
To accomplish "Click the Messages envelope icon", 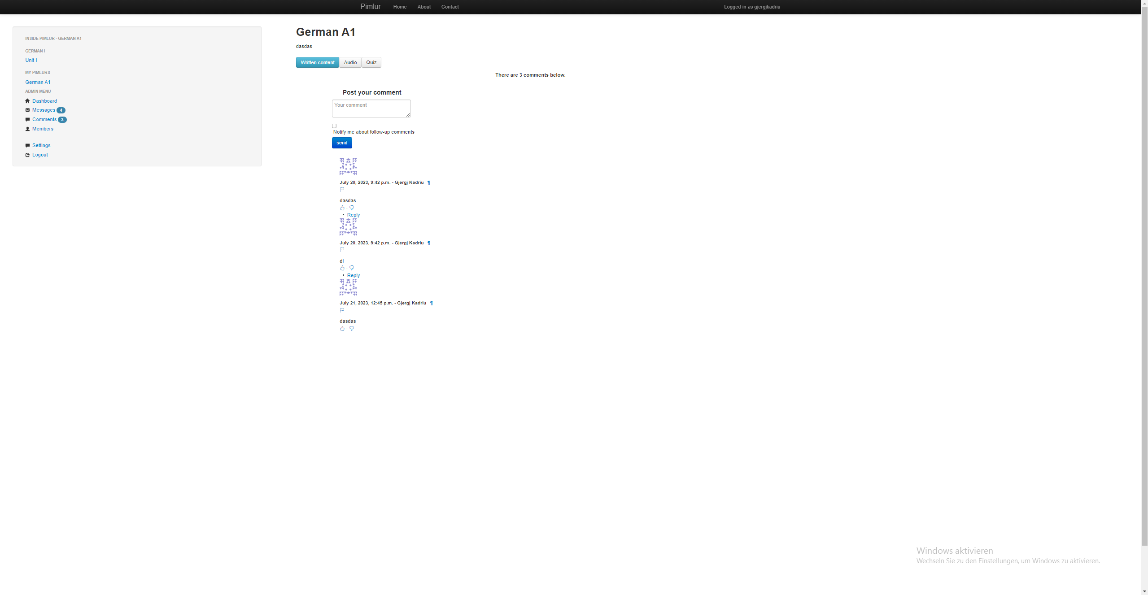I will click(27, 110).
